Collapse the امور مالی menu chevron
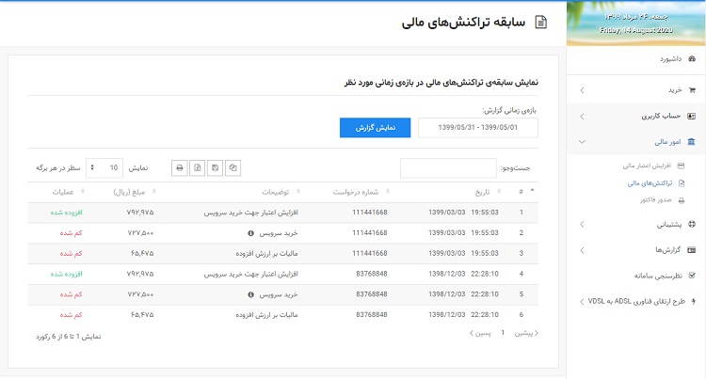The image size is (706, 379). click(x=582, y=142)
